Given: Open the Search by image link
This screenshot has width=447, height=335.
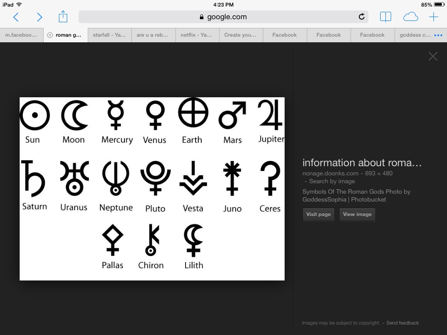Looking at the screenshot, I should tap(332, 181).
